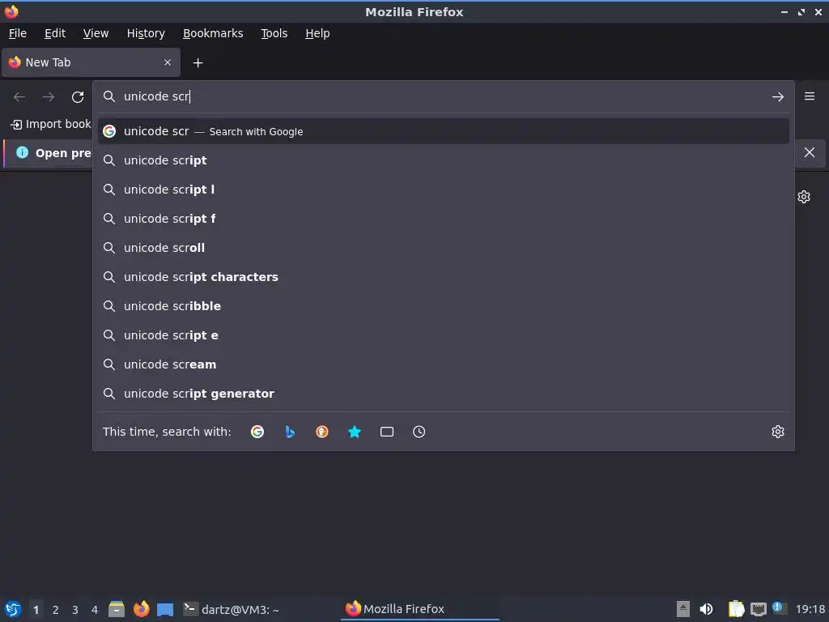The image size is (829, 622).
Task: Search this time with DuckDuckGo icon
Action: 322,432
